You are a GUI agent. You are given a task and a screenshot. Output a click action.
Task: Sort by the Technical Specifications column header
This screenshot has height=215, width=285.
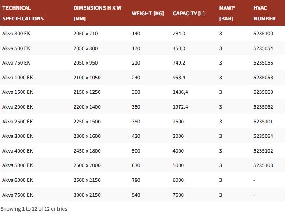[23, 13]
